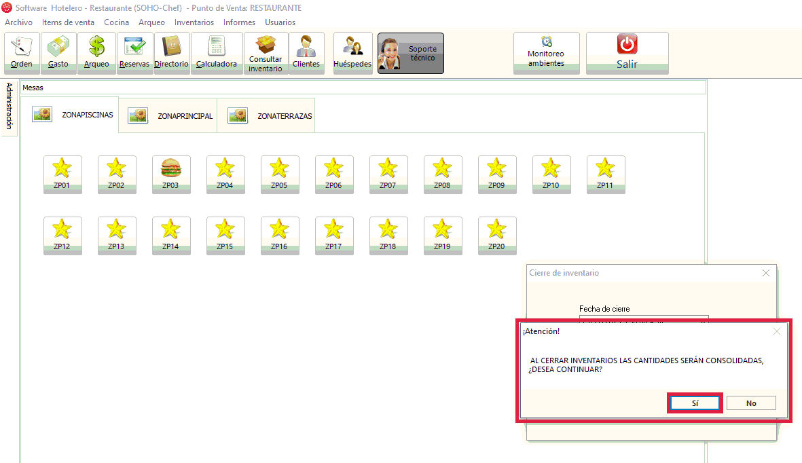Open the Directorio book icon
The height and width of the screenshot is (463, 802).
[x=171, y=53]
